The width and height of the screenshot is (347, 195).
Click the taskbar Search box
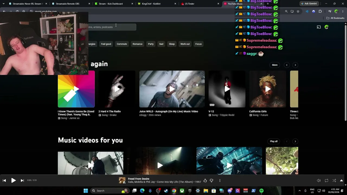coord(110,191)
